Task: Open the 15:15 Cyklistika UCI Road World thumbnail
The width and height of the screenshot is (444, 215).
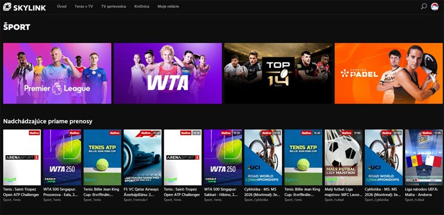Action: coord(263,157)
